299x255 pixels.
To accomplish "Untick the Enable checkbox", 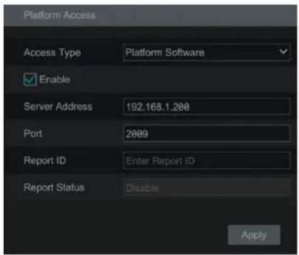I will (x=30, y=79).
